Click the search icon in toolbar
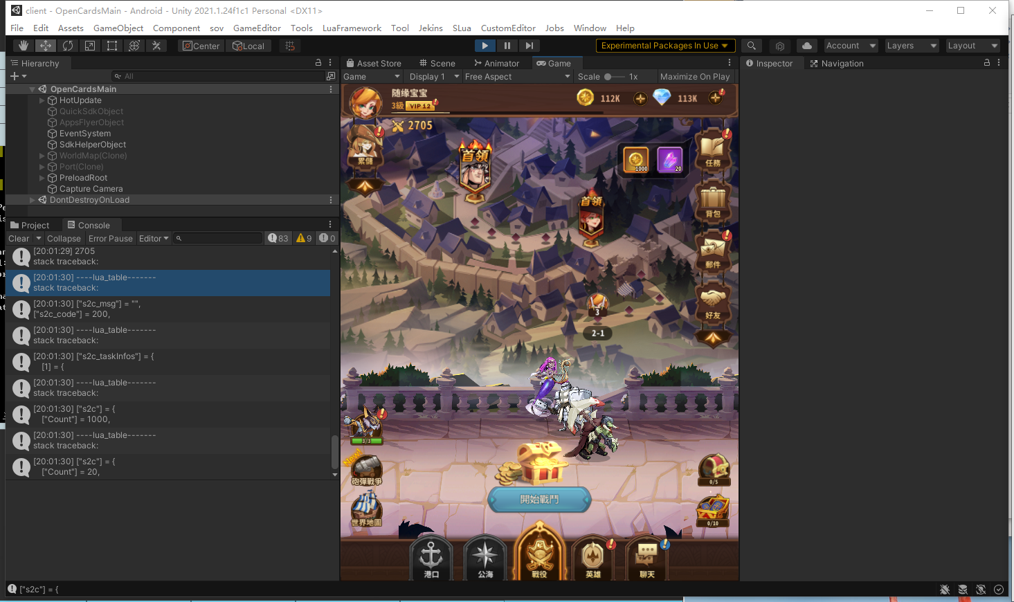Screen dimensions: 1014x602 click(751, 46)
